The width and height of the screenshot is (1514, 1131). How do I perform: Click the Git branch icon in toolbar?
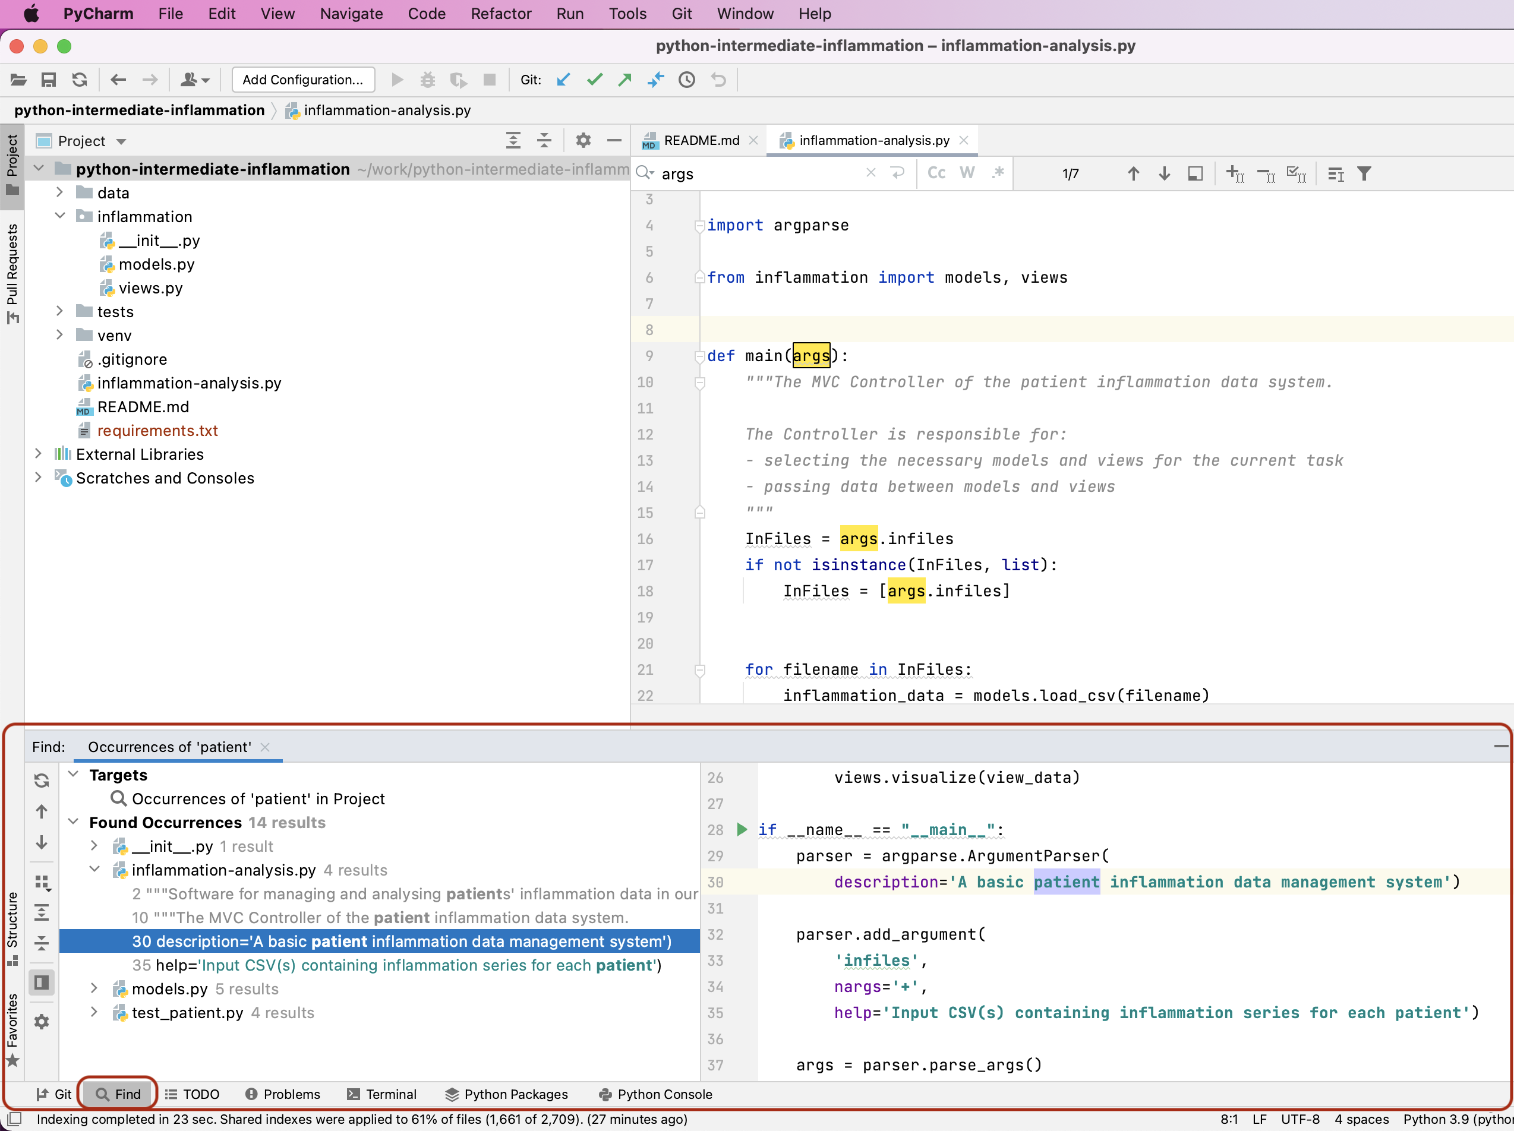(656, 80)
